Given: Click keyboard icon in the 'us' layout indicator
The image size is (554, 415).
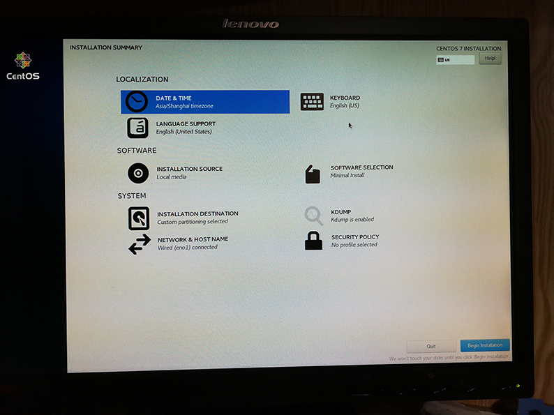Looking at the screenshot, I should [440, 60].
